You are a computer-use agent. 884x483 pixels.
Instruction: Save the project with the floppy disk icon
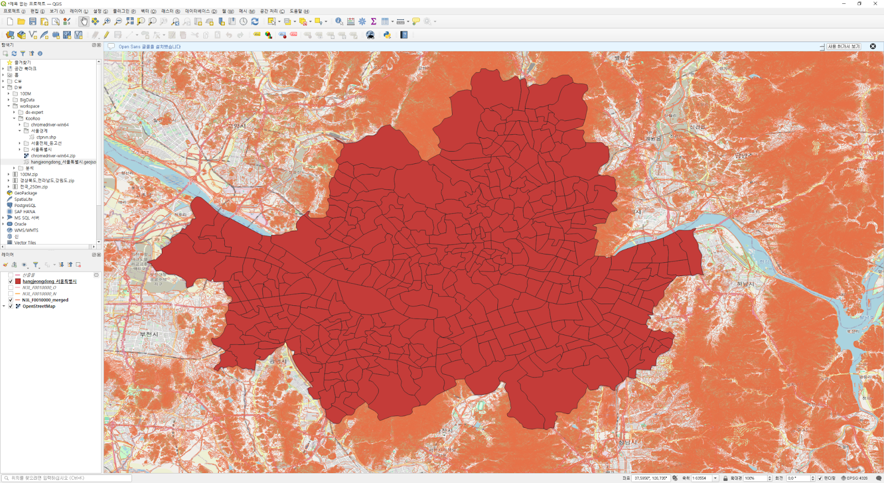pyautogui.click(x=33, y=22)
